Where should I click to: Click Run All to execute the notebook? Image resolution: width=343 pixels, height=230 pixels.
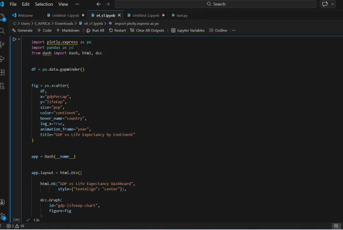[95, 30]
